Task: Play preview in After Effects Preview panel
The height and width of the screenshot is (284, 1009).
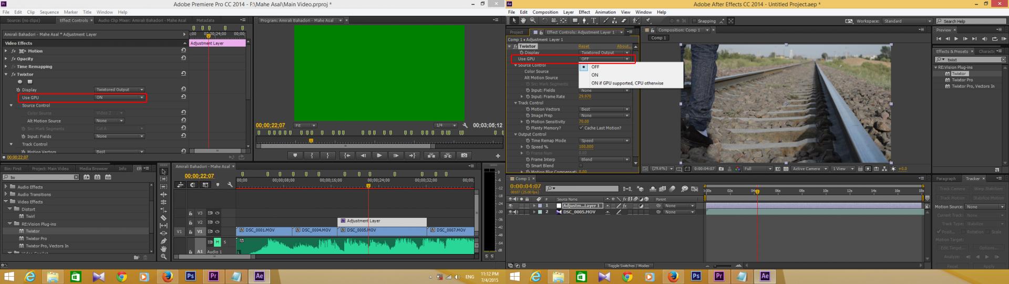Action: pyautogui.click(x=956, y=39)
